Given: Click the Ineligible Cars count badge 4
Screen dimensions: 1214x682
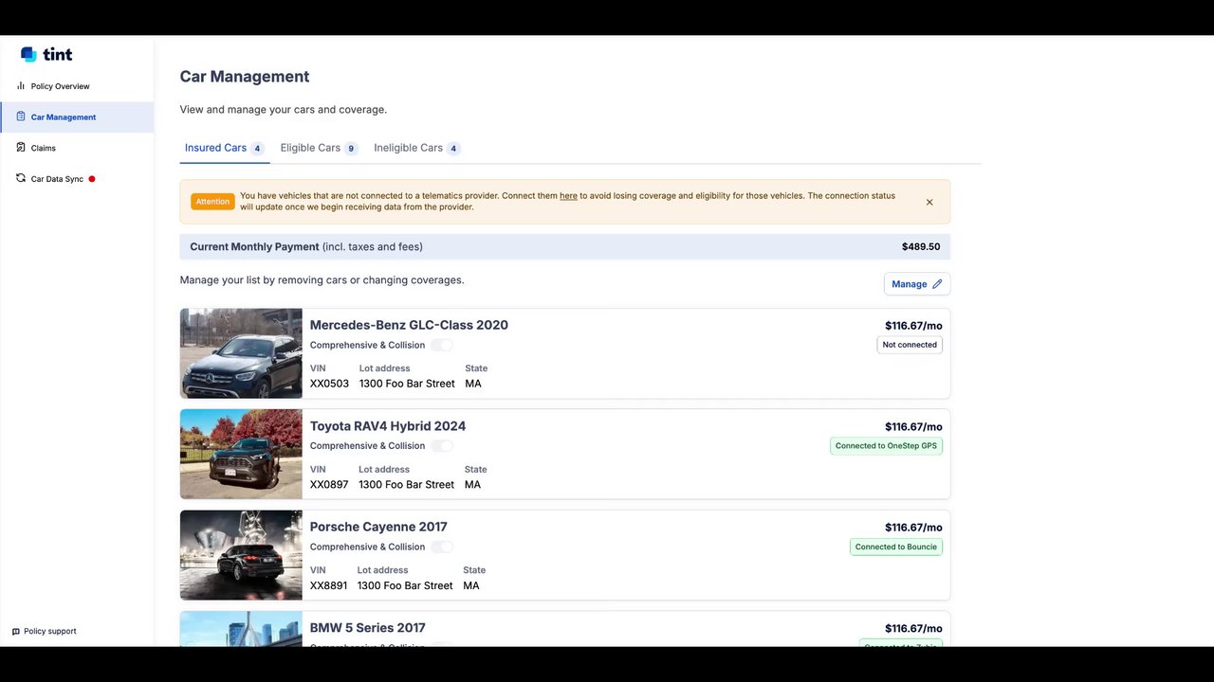Looking at the screenshot, I should pyautogui.click(x=453, y=149).
